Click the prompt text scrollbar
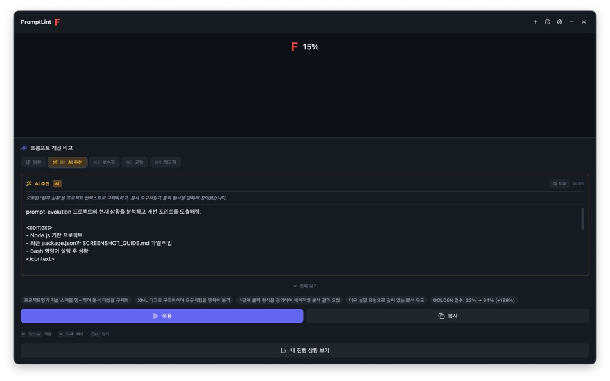 pos(582,219)
